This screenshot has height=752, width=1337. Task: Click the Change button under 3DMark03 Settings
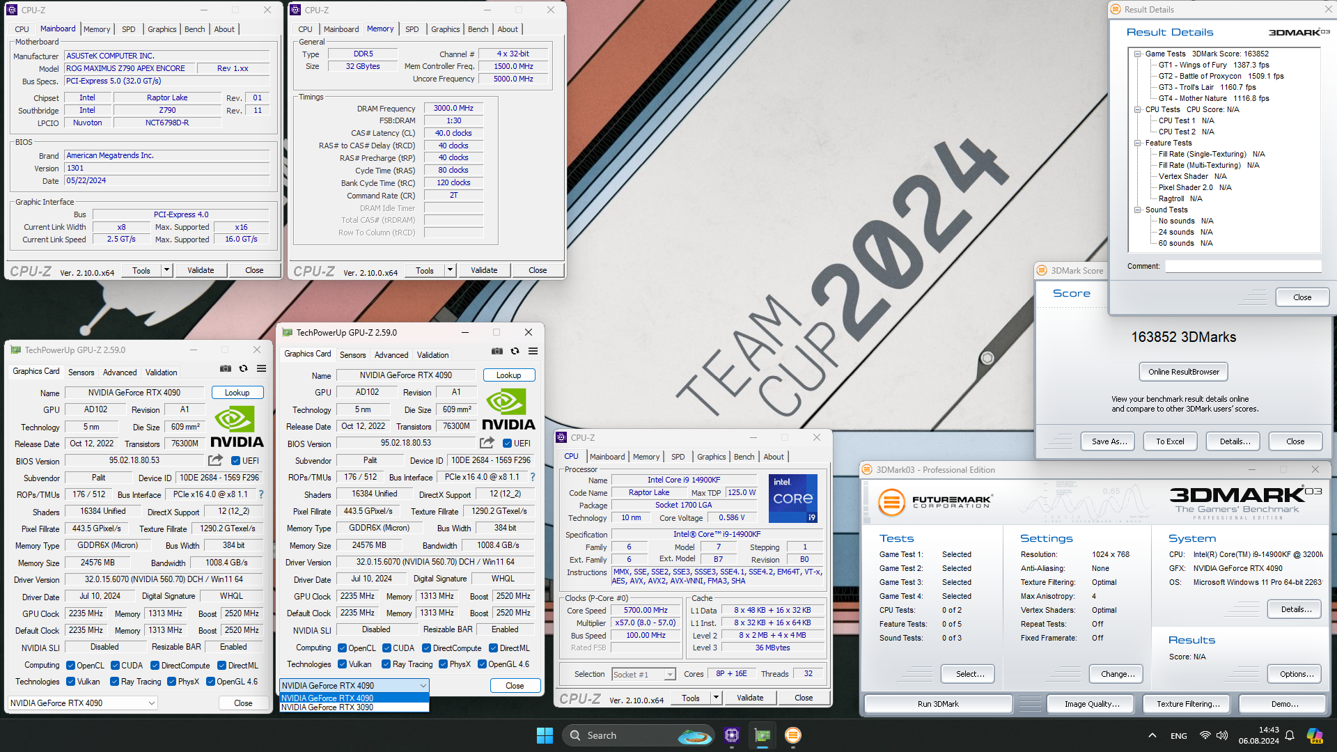tap(1117, 674)
